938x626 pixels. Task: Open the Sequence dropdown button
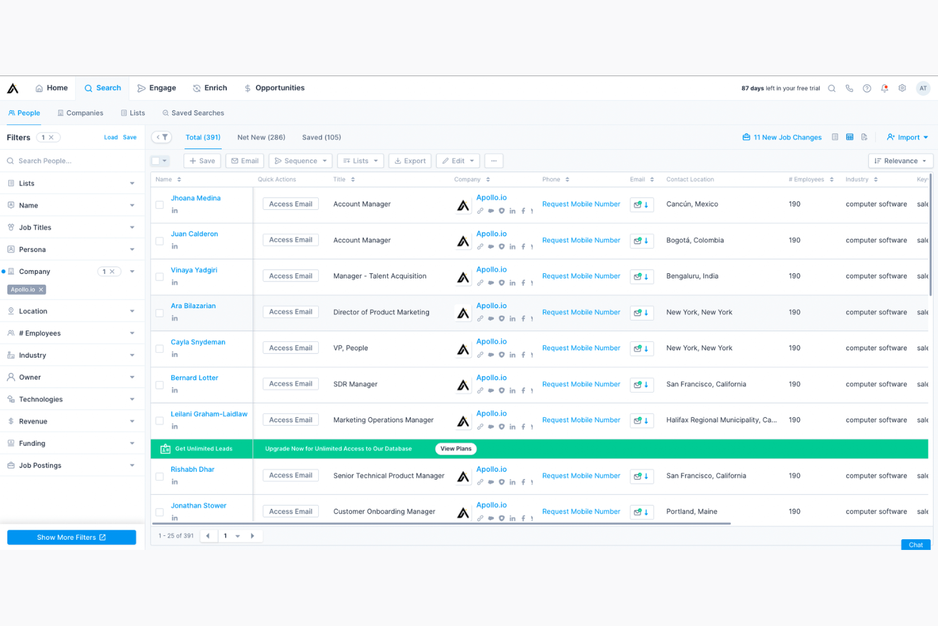tap(300, 161)
